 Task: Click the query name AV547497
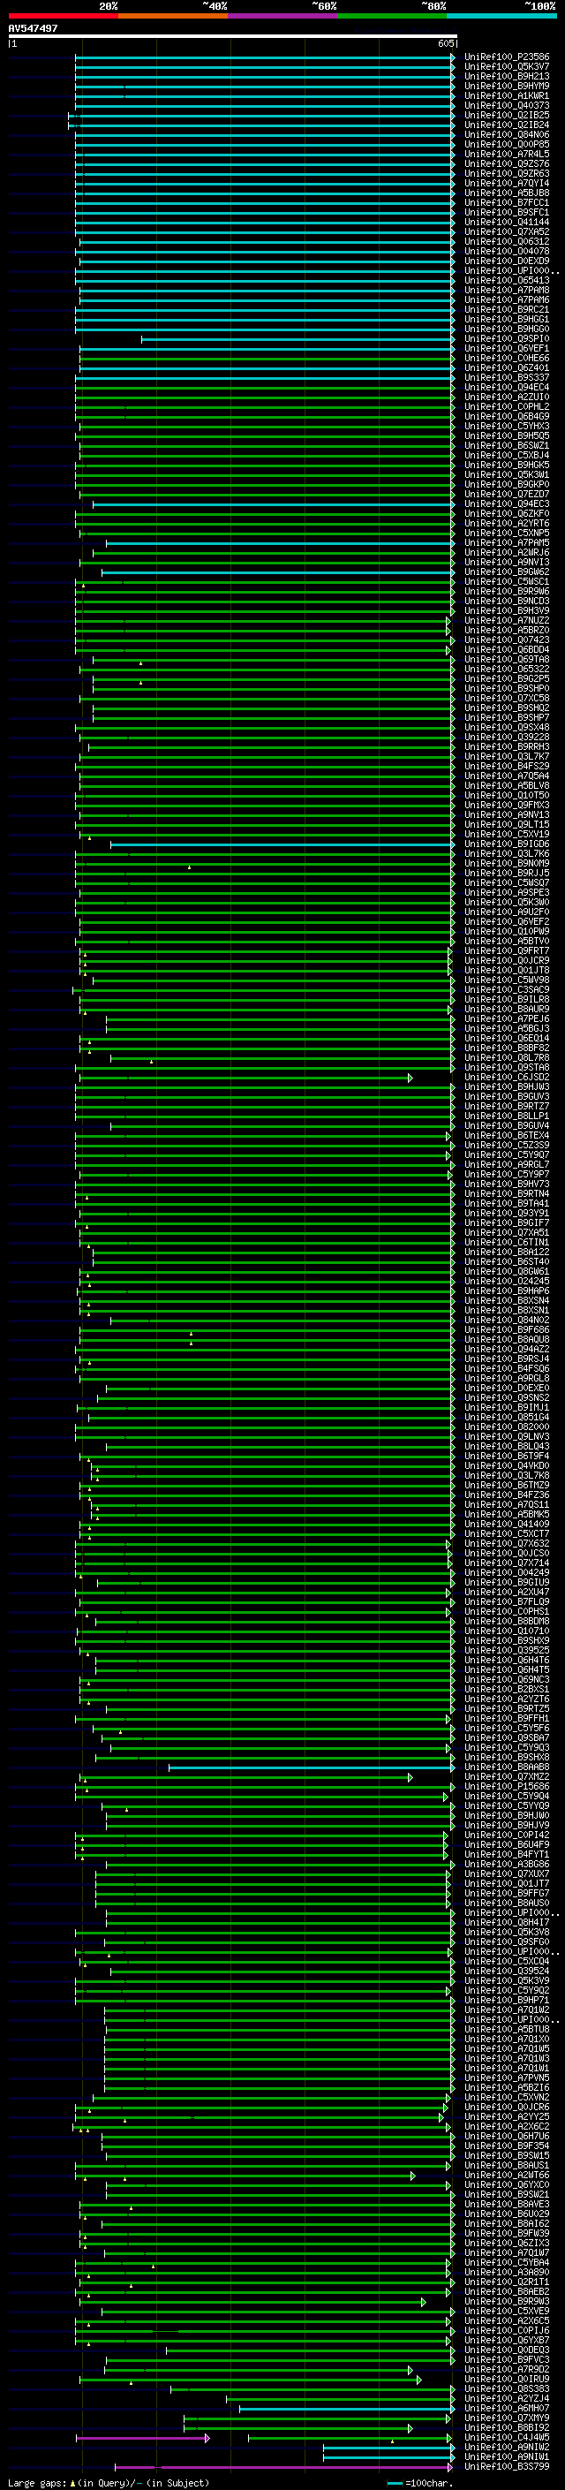33,29
